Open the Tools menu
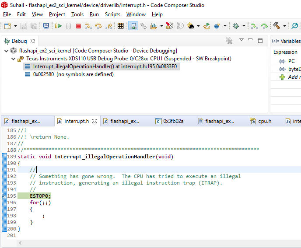This screenshot has height=248, width=301. (x=77, y=14)
